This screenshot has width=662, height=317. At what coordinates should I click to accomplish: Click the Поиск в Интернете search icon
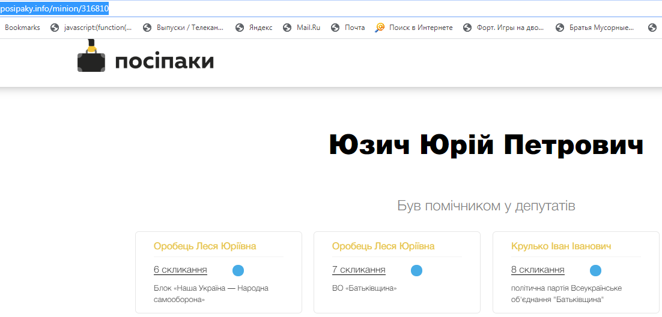pyautogui.click(x=380, y=28)
